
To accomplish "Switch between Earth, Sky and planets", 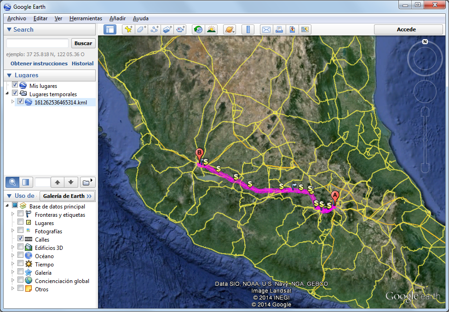I will (230, 29).
